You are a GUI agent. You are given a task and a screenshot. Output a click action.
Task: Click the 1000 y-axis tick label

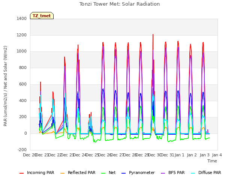click(x=22, y=51)
